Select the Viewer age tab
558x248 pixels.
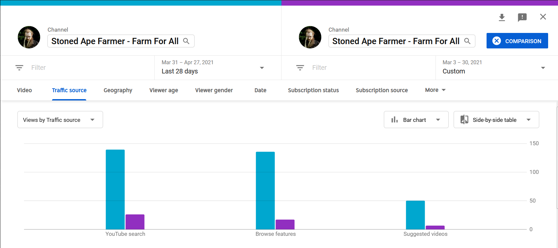pyautogui.click(x=164, y=90)
